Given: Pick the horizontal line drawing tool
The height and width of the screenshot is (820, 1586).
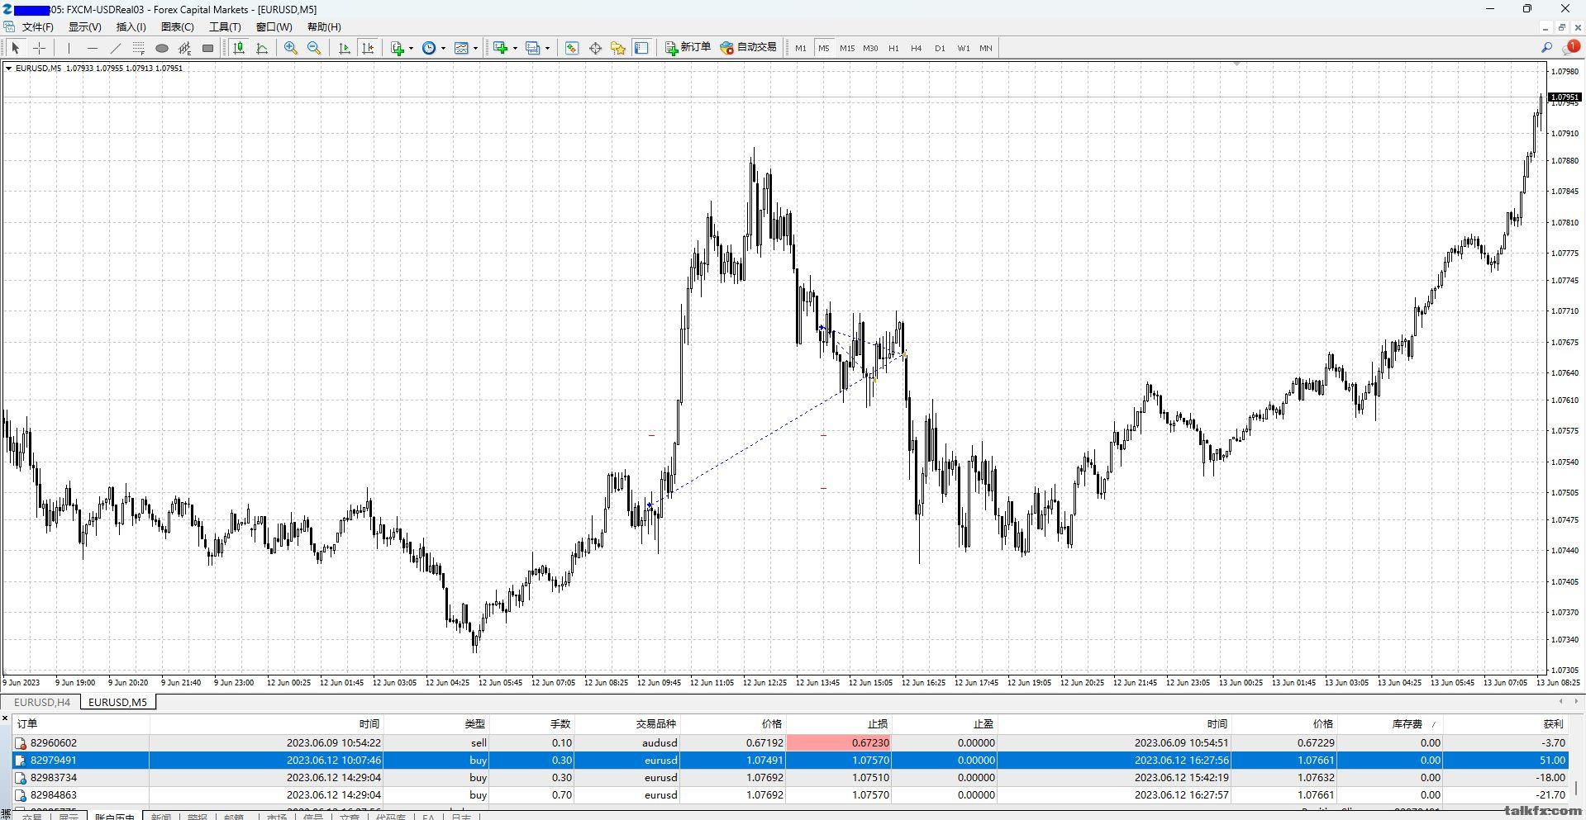Looking at the screenshot, I should coord(92,48).
